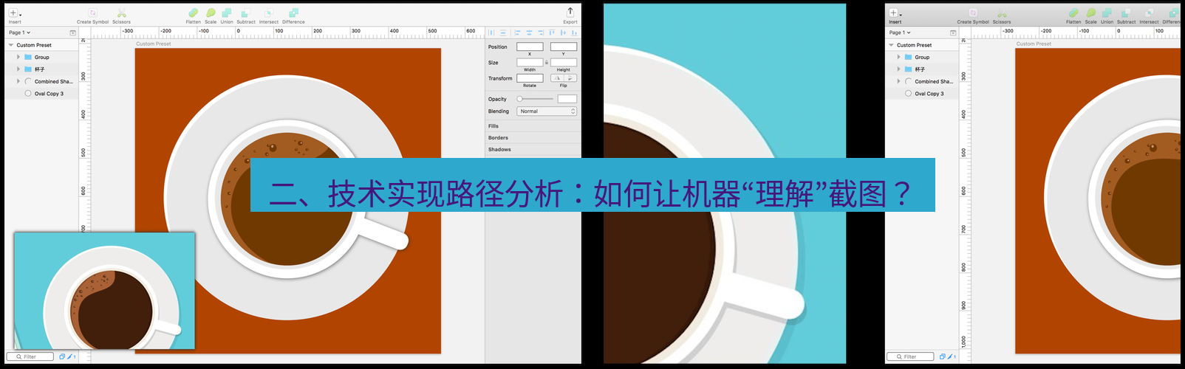The image size is (1185, 369).
Task: Toggle the size proportion lock in inspector
Action: (547, 63)
